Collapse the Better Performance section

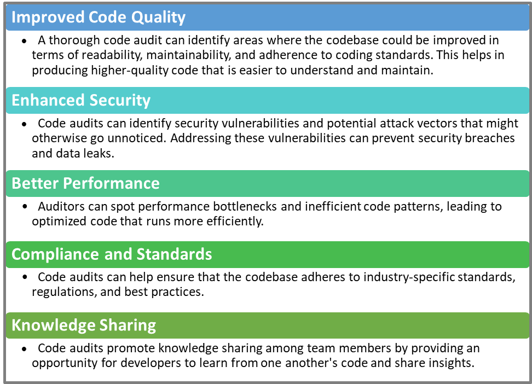coord(266,183)
